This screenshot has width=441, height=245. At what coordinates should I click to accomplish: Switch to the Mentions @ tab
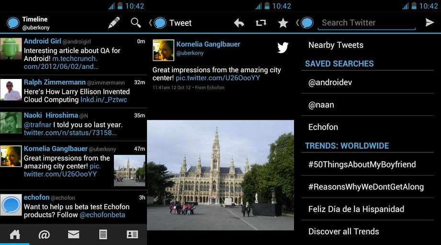click(44, 234)
